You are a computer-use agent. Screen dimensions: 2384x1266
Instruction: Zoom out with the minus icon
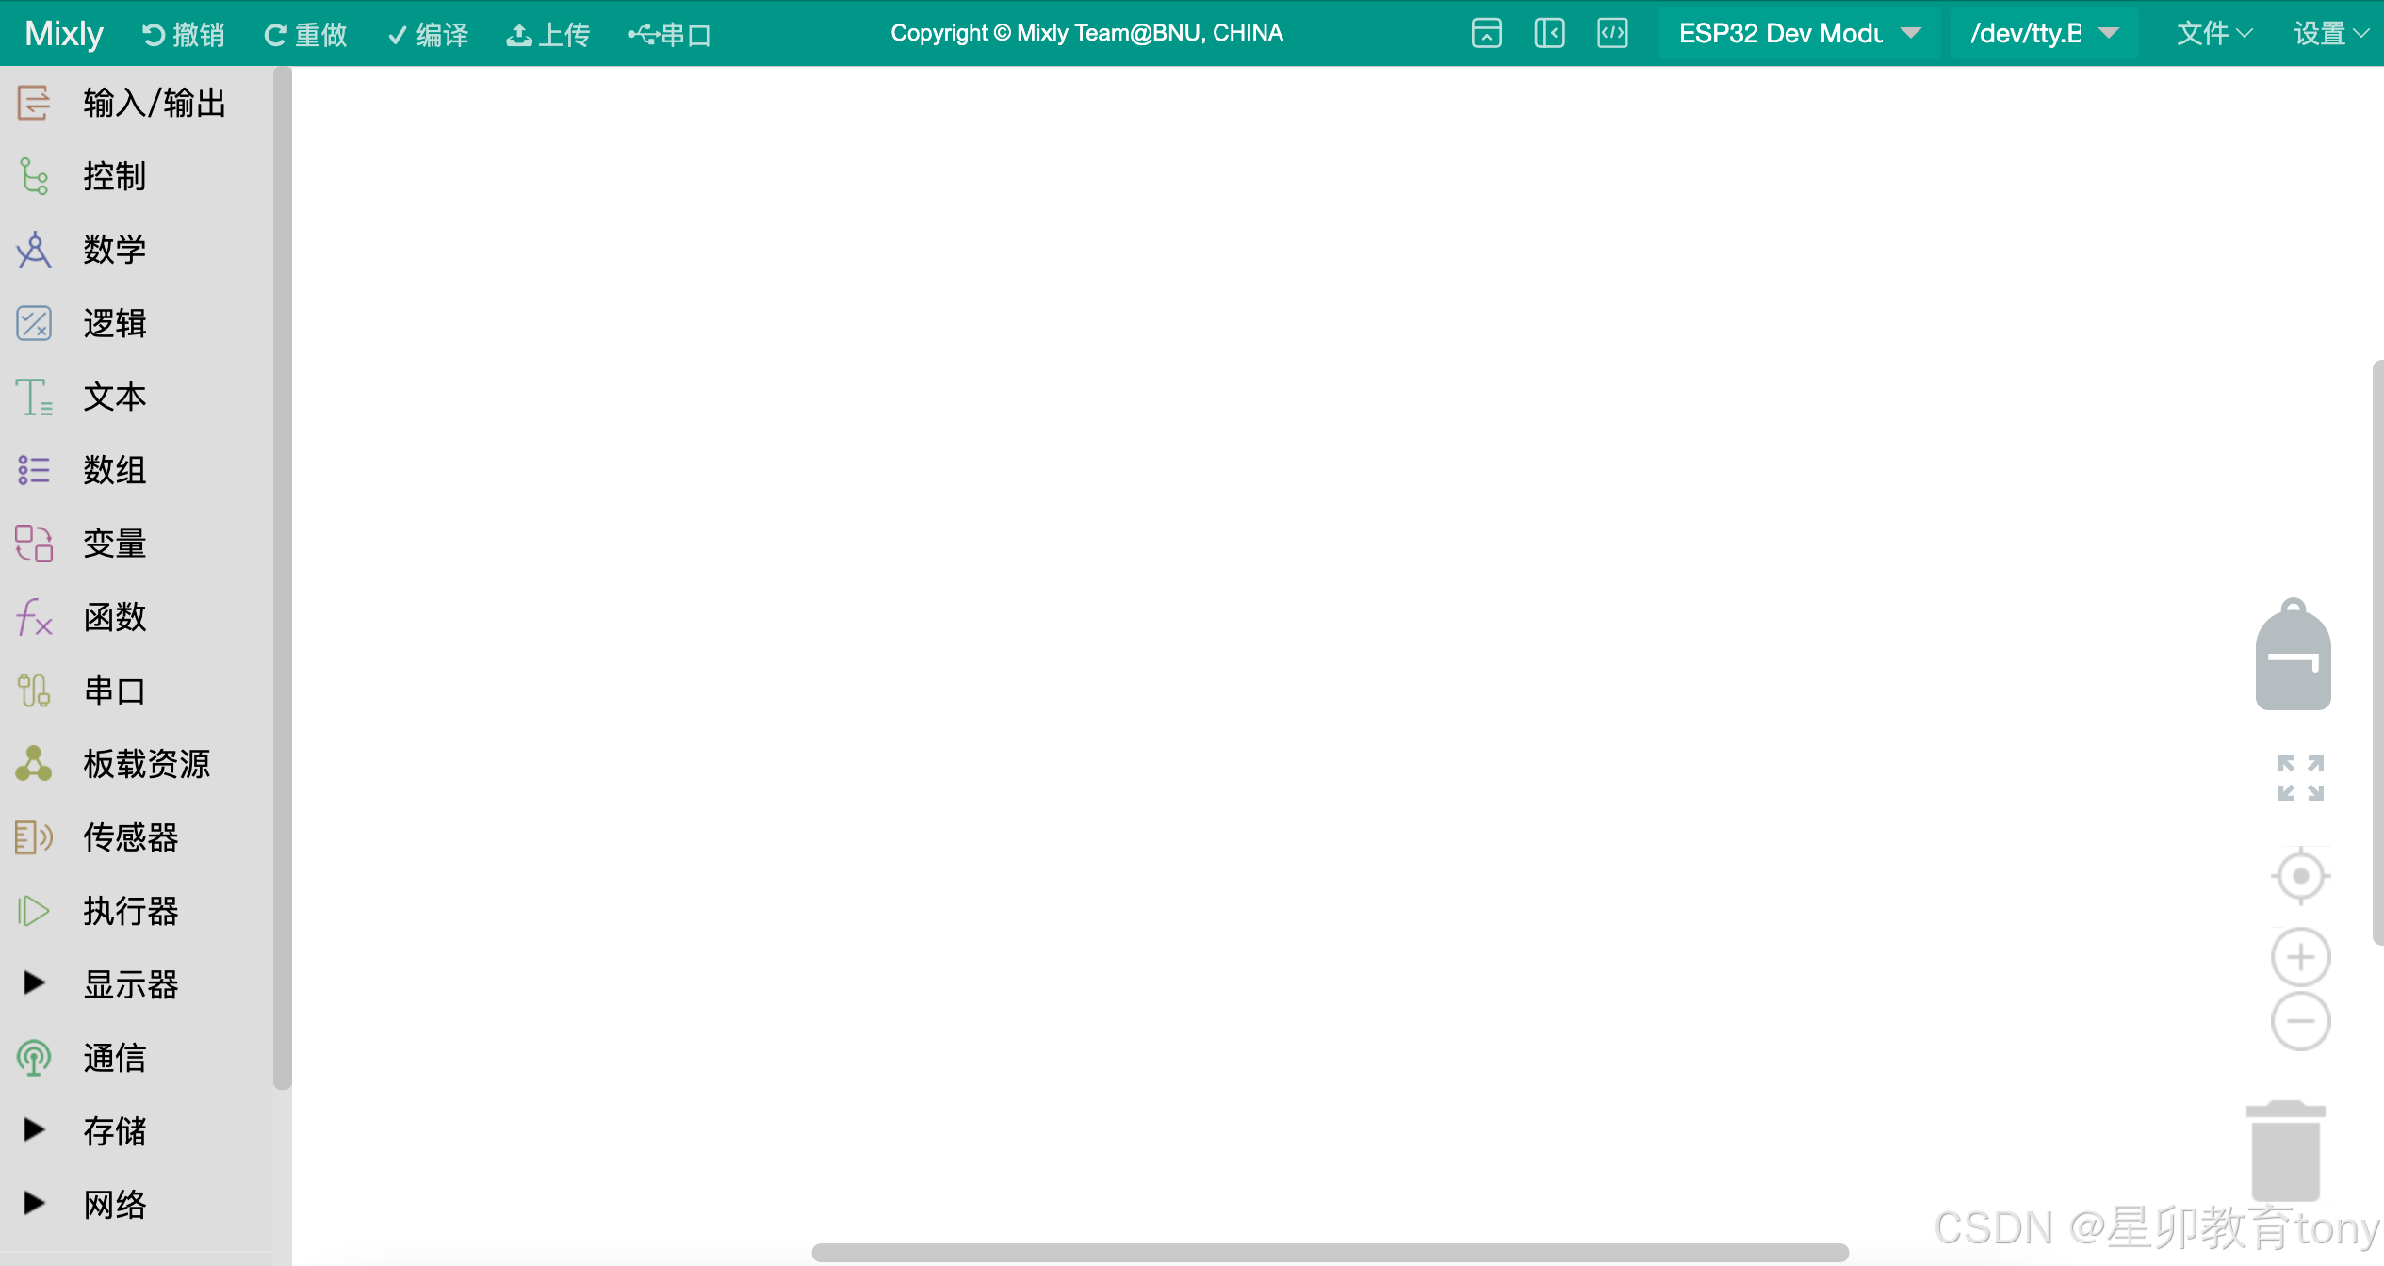(2300, 1021)
